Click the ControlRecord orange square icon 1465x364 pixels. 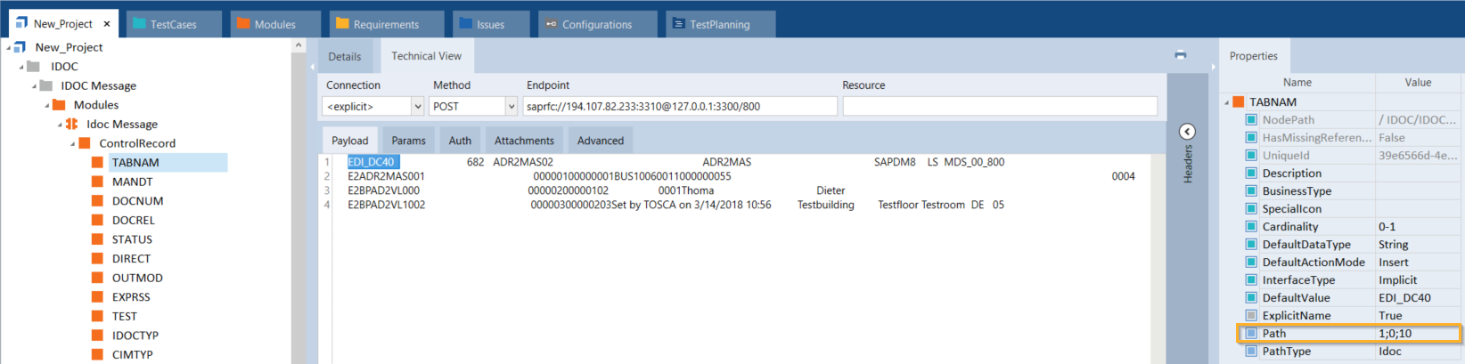pyautogui.click(x=85, y=143)
